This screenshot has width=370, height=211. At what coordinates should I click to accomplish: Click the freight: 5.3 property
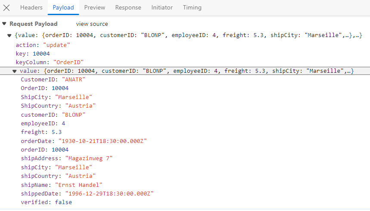click(x=41, y=132)
